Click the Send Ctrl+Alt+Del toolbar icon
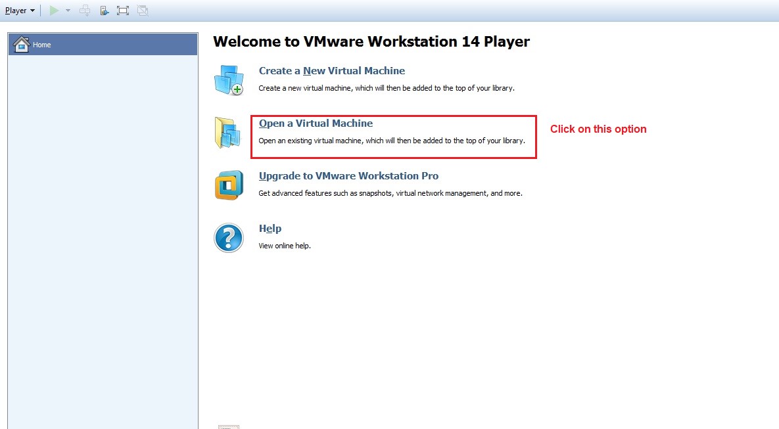Viewport: 779px width, 429px height. click(x=85, y=11)
